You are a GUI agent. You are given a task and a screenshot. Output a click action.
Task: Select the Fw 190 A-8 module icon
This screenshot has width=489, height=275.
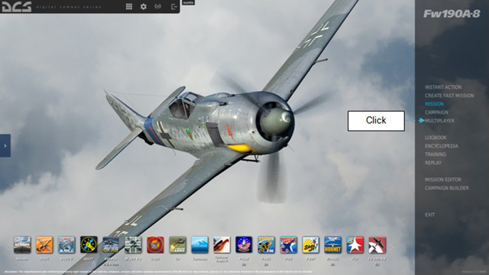pyautogui.click(x=378, y=244)
